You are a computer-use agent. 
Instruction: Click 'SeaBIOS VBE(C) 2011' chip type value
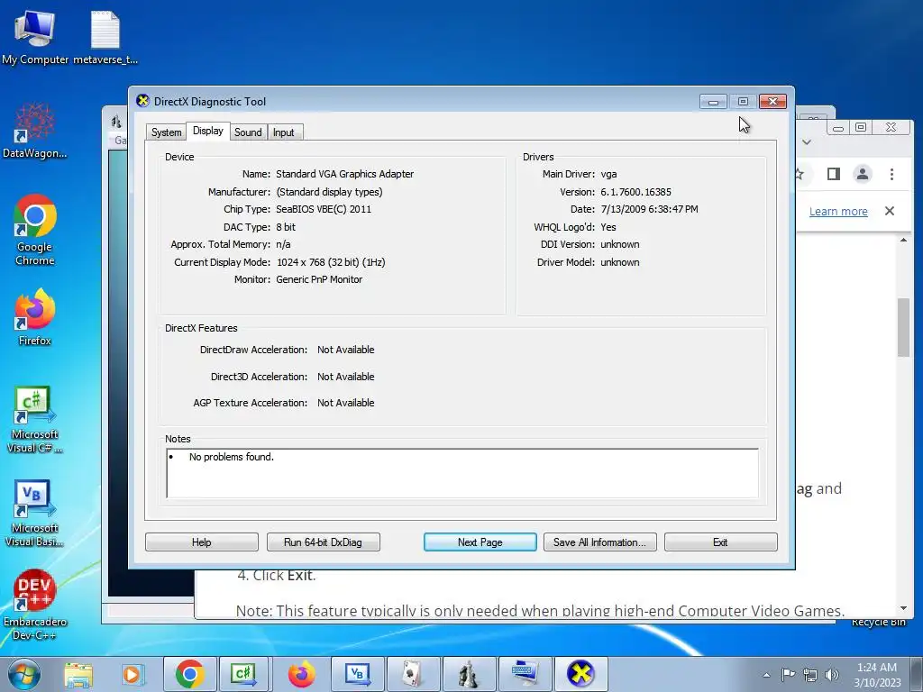324,209
